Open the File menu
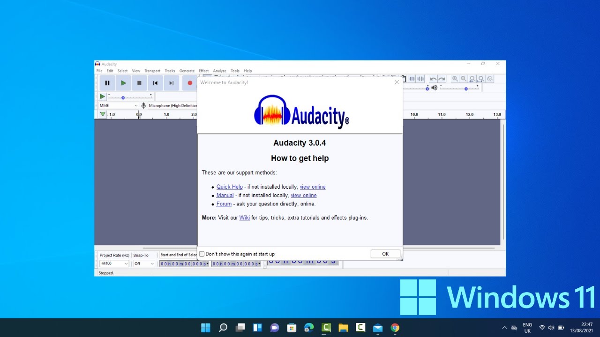Screen dimensions: 600x337 [x=99, y=71]
